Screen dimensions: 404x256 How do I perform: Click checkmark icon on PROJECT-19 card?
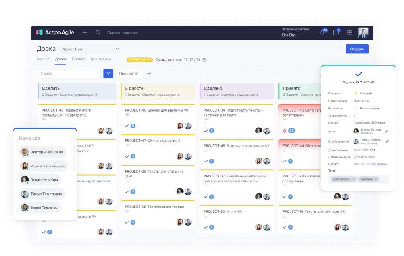click(285, 227)
